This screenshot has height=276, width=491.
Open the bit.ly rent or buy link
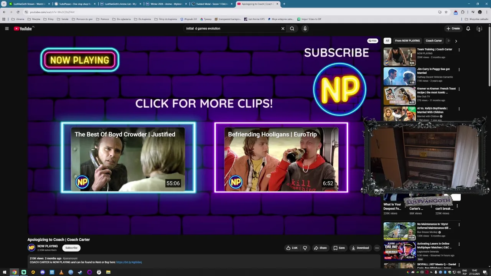pos(129,262)
